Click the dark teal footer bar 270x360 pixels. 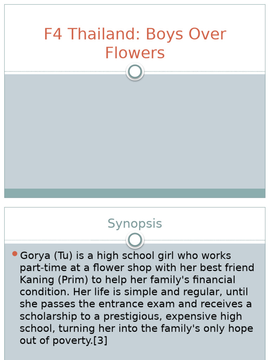135,193
